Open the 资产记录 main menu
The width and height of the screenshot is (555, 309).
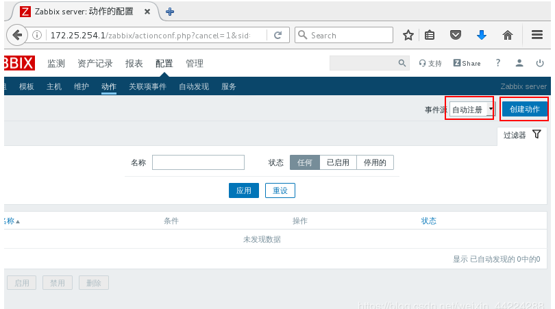click(x=95, y=63)
